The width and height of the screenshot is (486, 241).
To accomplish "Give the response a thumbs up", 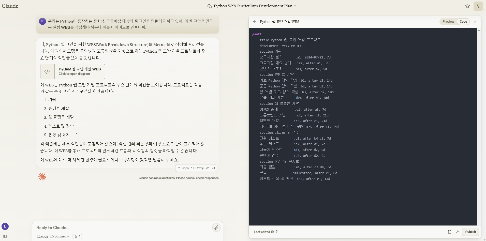I will [208, 168].
